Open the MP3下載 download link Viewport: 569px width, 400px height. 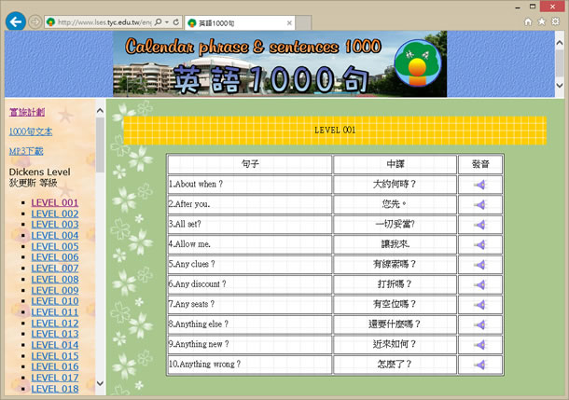[30, 151]
